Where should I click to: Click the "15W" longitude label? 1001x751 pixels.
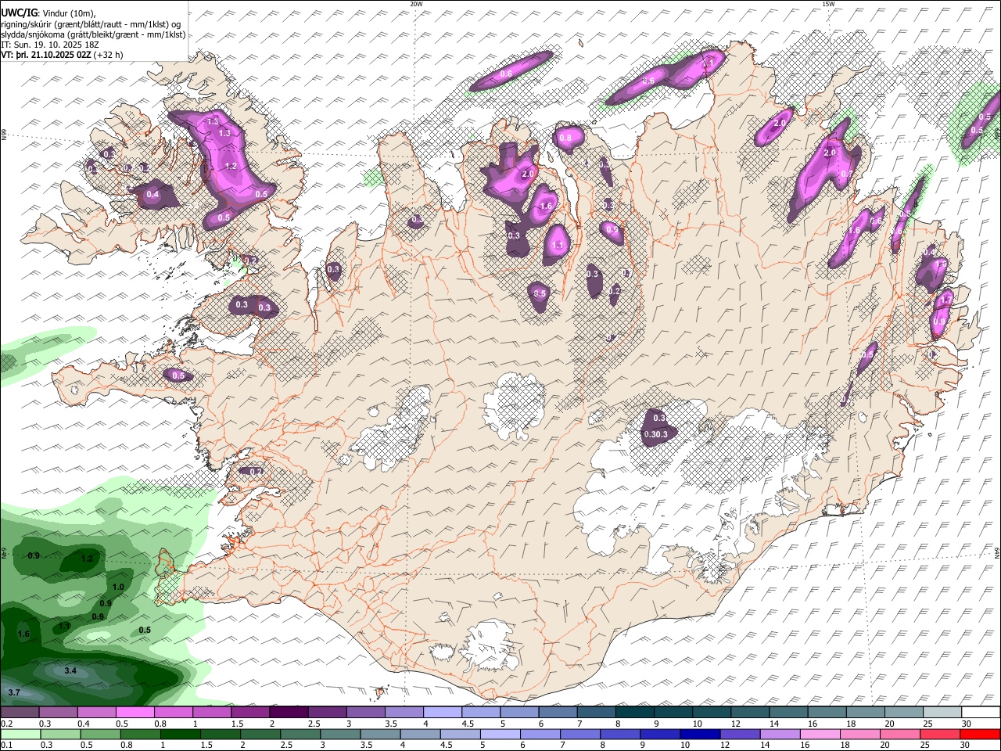[828, 4]
